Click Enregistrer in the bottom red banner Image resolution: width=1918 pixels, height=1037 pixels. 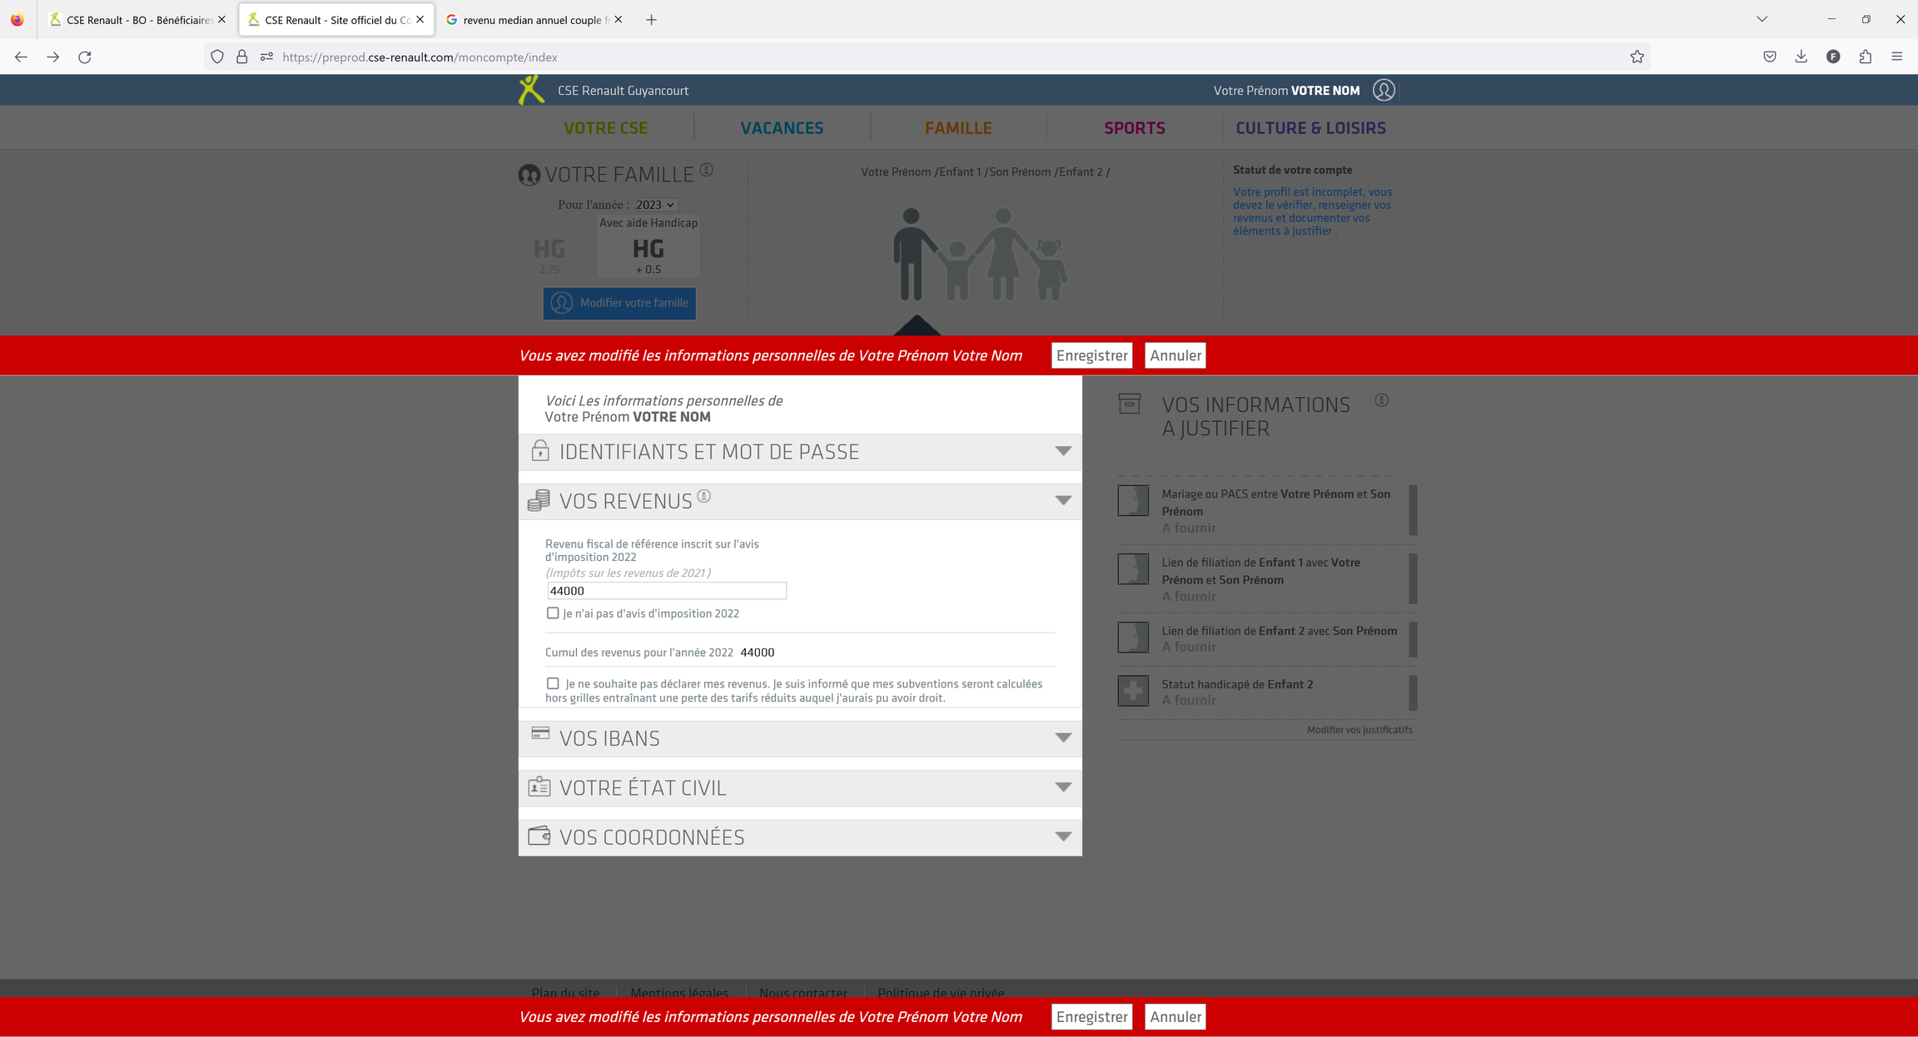click(x=1091, y=1016)
